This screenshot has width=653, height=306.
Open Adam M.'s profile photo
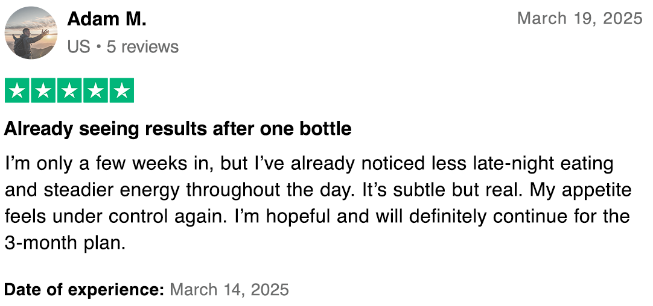click(31, 33)
